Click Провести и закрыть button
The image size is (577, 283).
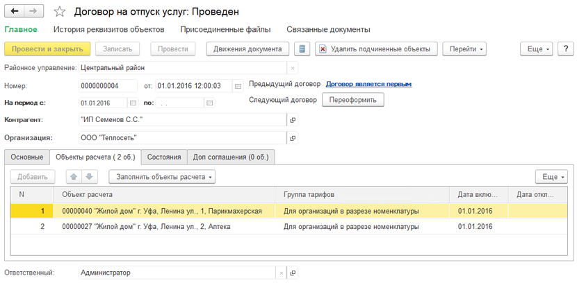[x=47, y=49]
